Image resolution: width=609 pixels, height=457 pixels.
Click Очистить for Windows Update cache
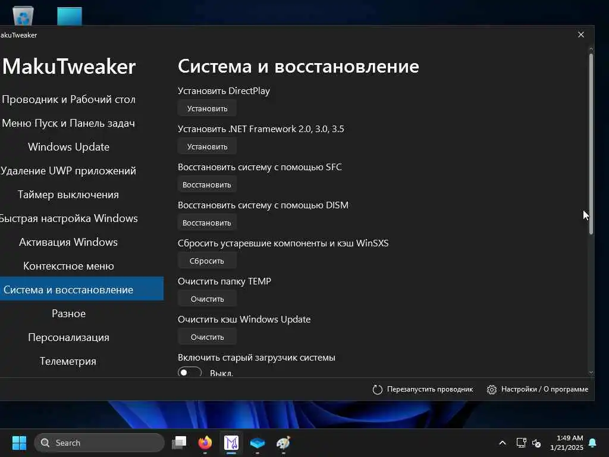click(x=208, y=337)
